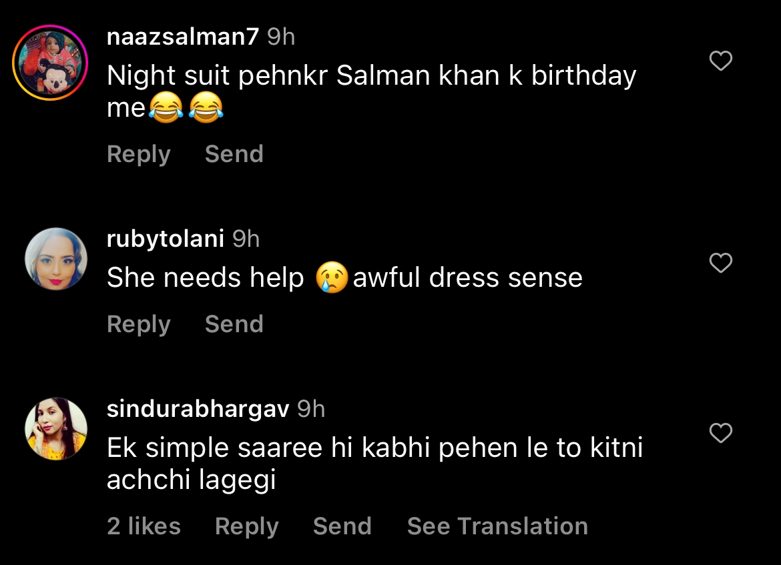Reply to rubytolani's dress sense comment

click(138, 324)
